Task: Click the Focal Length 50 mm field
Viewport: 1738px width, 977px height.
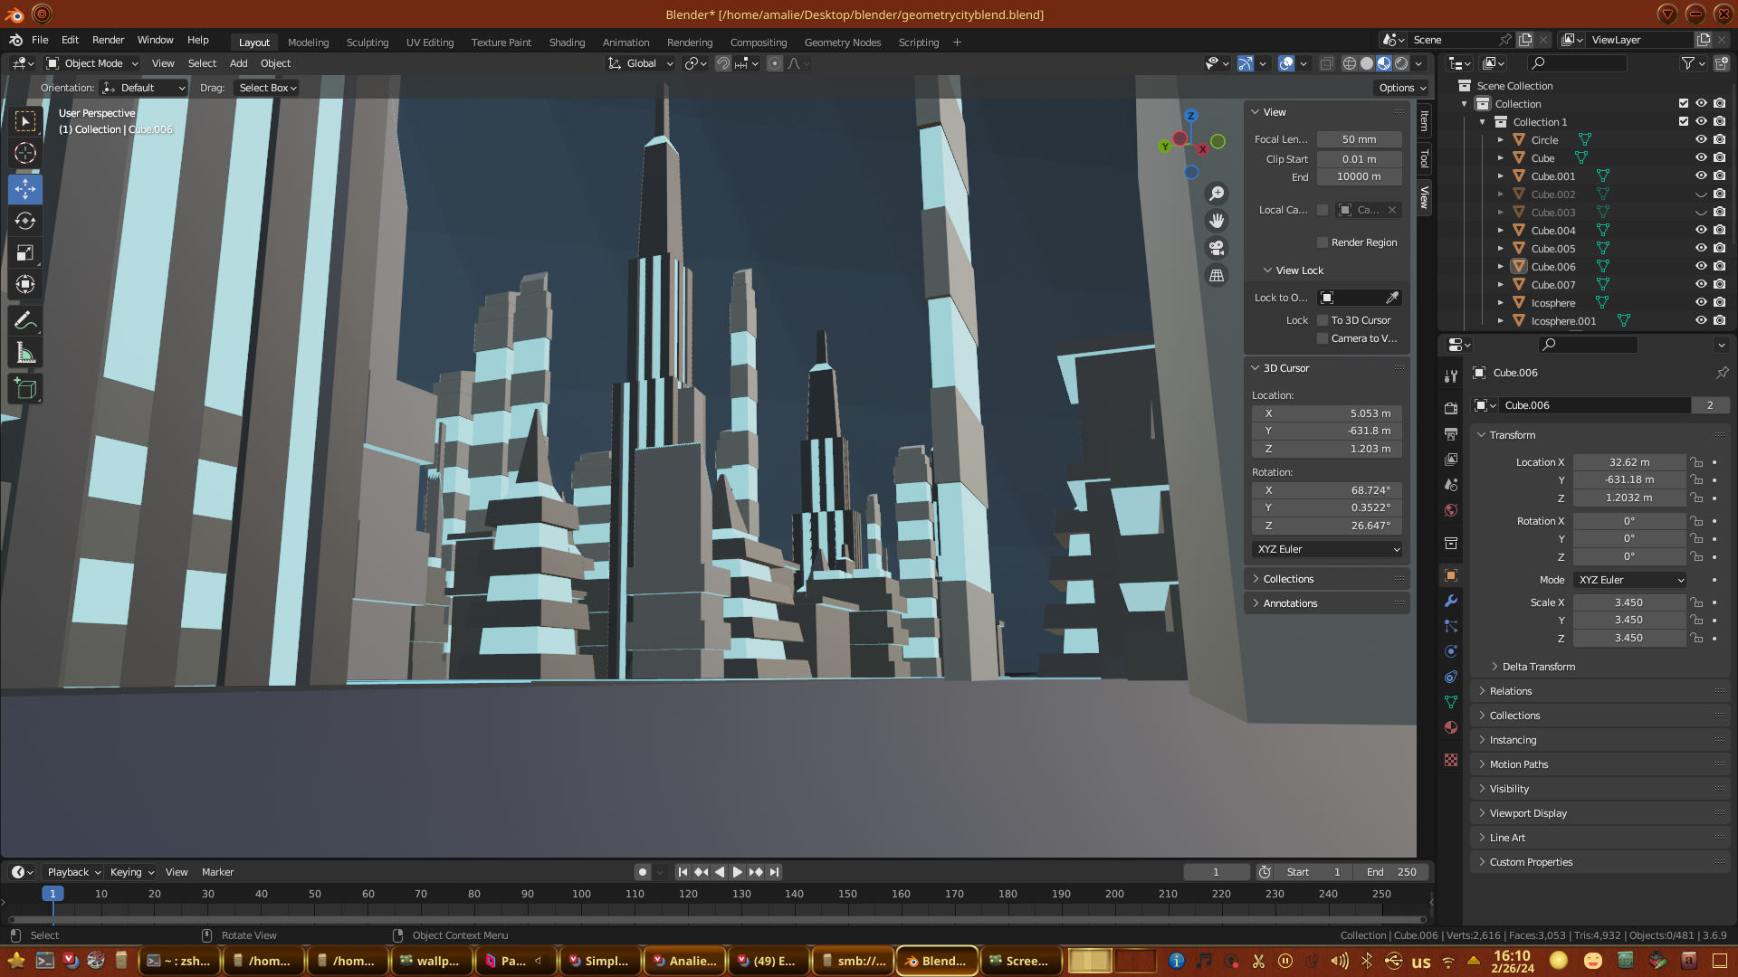Action: (x=1359, y=139)
